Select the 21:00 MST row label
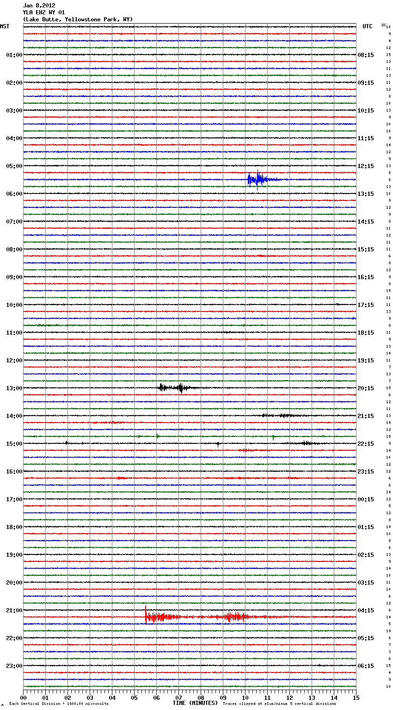This screenshot has height=710, width=393. 14,610
